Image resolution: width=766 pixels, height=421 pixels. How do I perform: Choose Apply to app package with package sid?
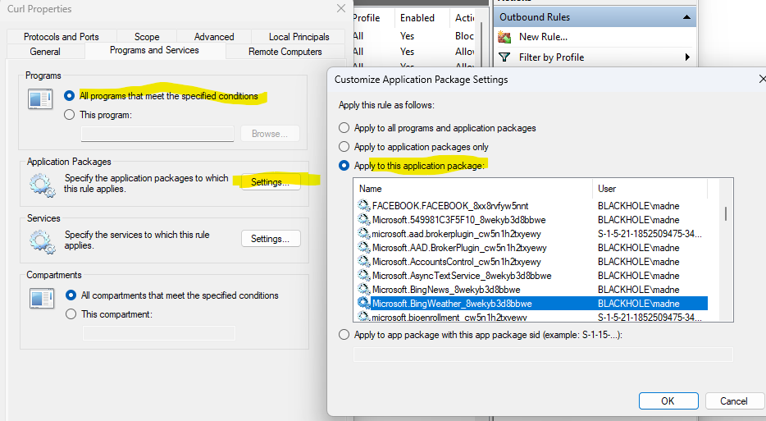click(344, 335)
